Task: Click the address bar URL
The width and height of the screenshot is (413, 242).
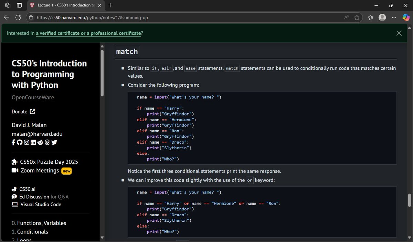Action: coord(92,18)
